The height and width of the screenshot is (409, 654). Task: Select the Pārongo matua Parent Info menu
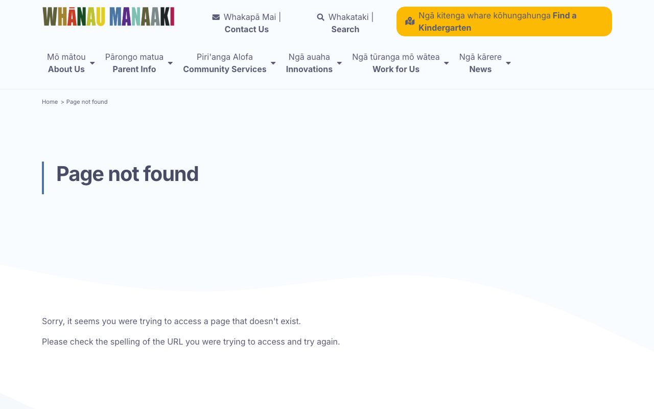coord(134,63)
